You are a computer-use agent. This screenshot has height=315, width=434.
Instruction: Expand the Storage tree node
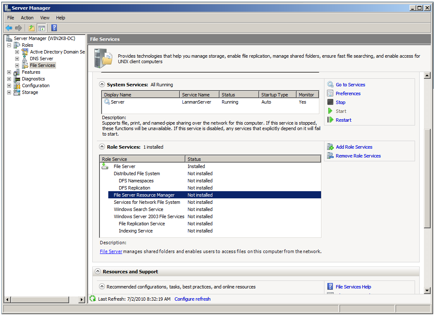pyautogui.click(x=9, y=92)
